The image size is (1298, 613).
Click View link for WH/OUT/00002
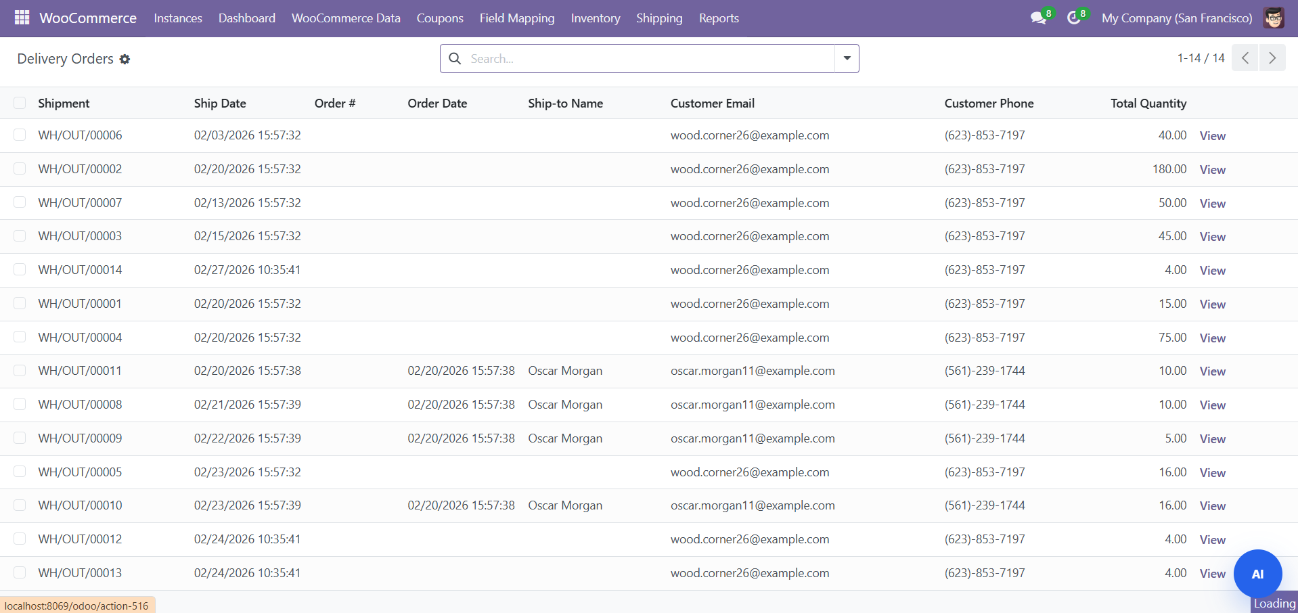click(x=1212, y=170)
